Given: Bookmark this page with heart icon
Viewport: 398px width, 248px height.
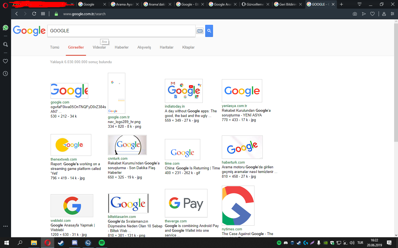Looking at the screenshot, I should coord(373,14).
